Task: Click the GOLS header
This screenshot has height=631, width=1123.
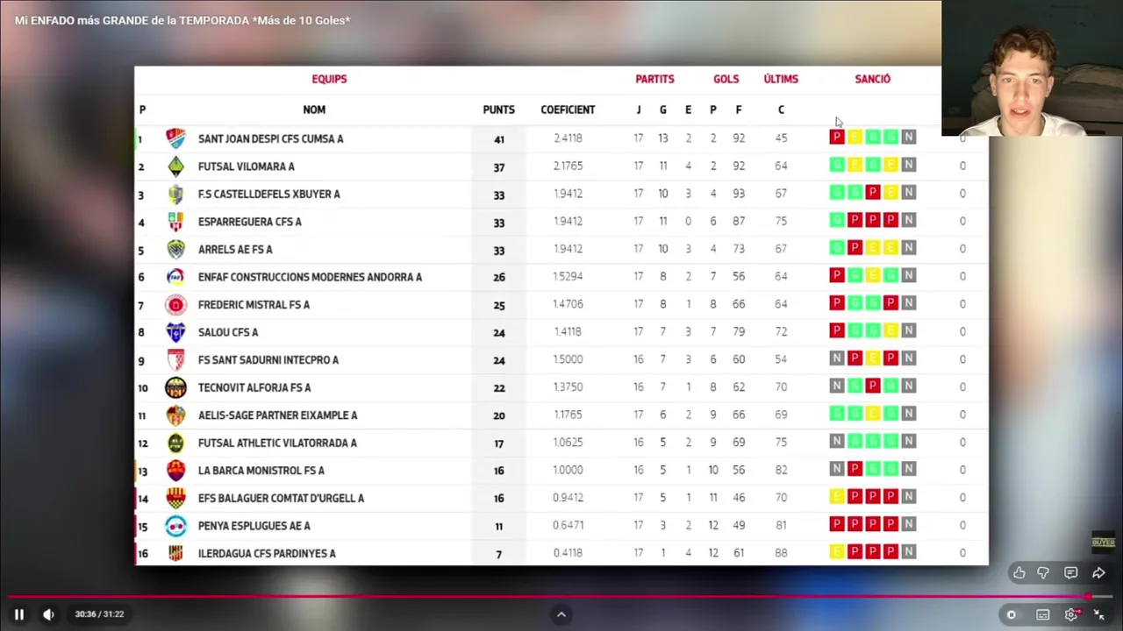Action: click(726, 79)
